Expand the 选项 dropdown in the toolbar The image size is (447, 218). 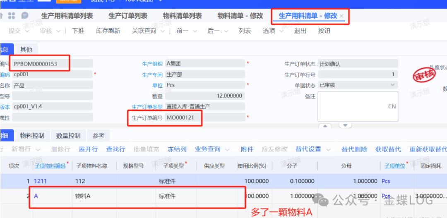coord(281,31)
